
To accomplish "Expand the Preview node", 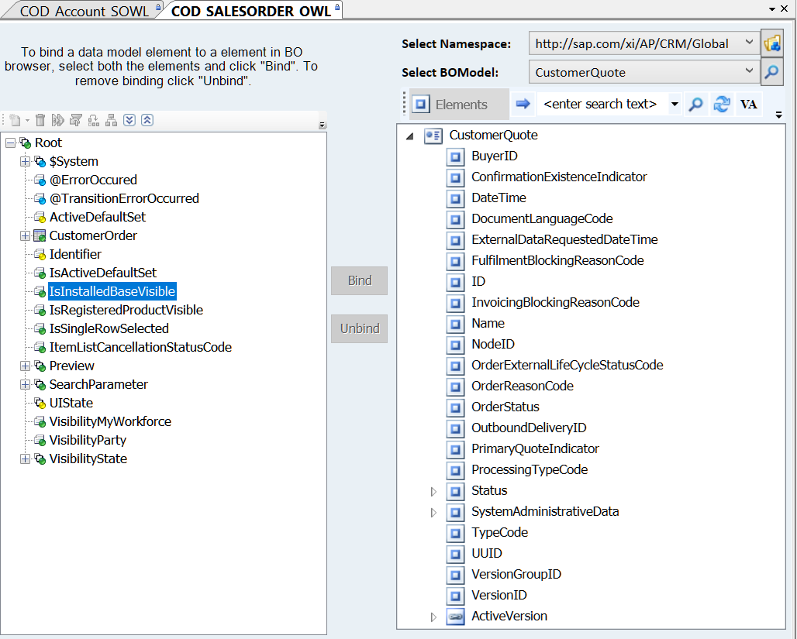I will 25,366.
